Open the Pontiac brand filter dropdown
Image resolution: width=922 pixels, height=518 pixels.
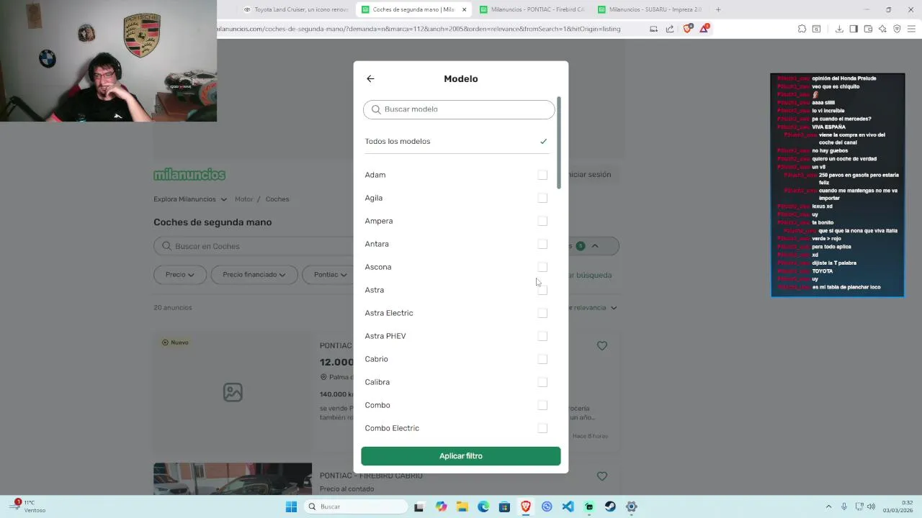pos(330,275)
